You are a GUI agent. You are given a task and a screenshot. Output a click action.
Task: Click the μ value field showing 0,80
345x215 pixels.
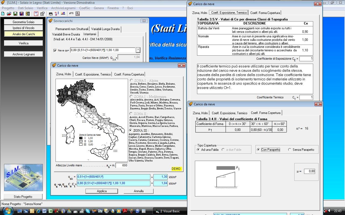coord(309,171)
